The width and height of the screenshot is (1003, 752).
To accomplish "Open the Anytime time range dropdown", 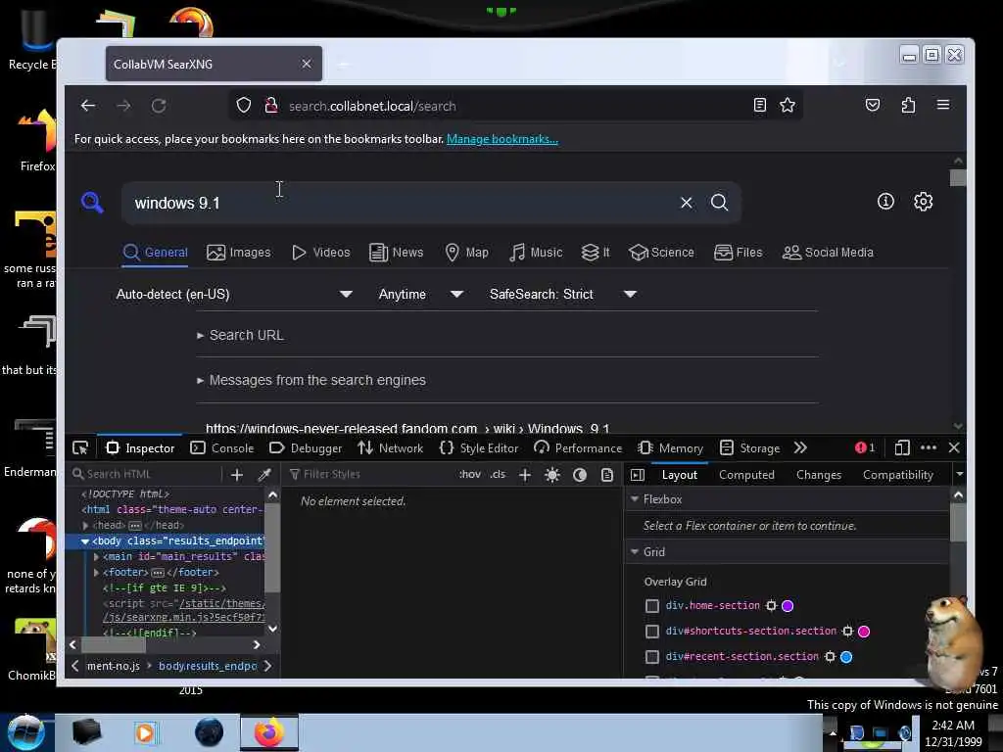I will coord(420,294).
